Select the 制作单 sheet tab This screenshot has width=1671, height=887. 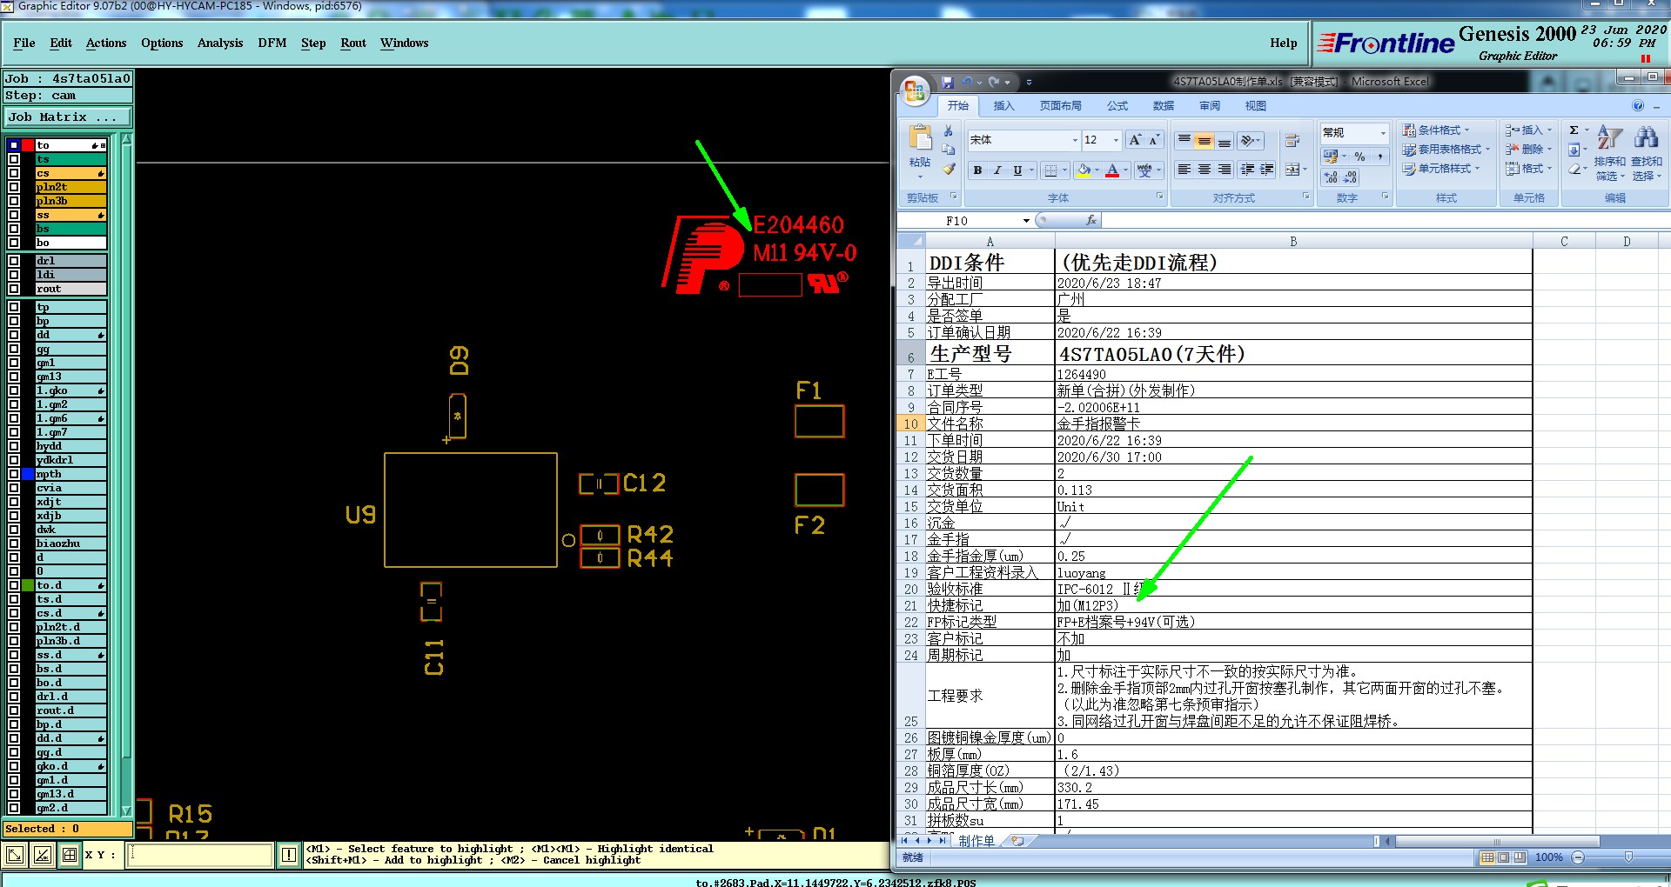(x=976, y=841)
